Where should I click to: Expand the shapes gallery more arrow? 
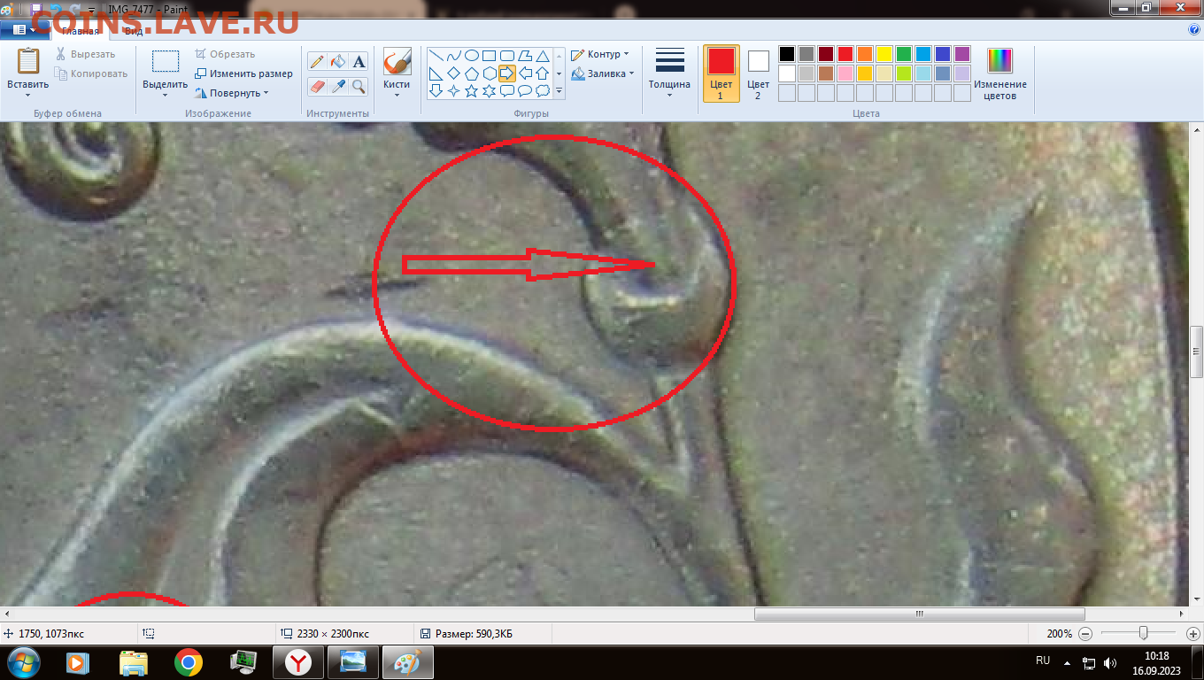(559, 90)
